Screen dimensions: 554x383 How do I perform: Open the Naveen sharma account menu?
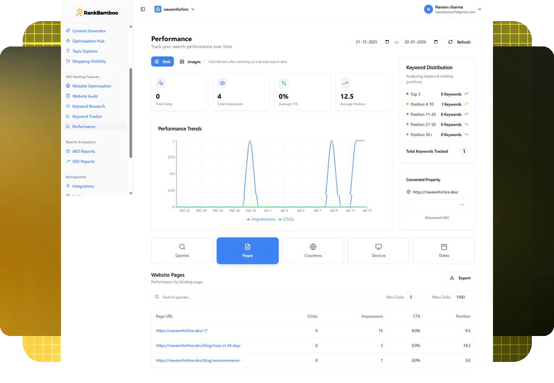[x=452, y=9]
